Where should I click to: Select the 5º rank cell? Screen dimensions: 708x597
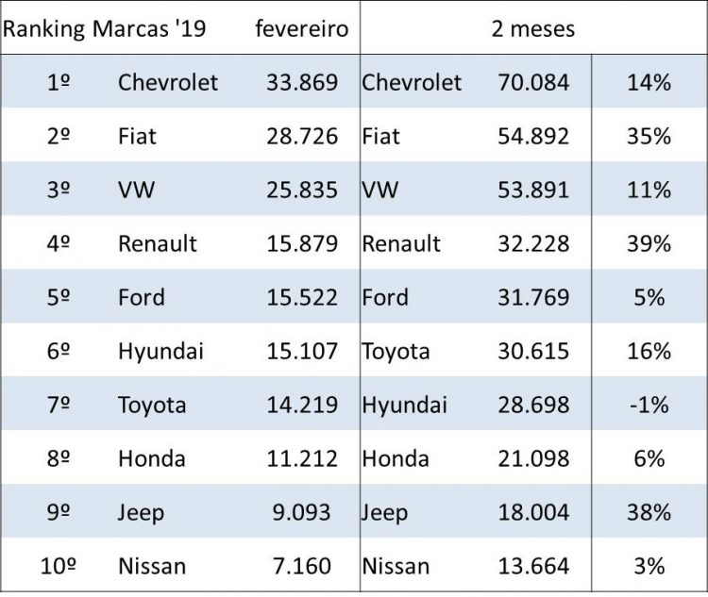(59, 297)
